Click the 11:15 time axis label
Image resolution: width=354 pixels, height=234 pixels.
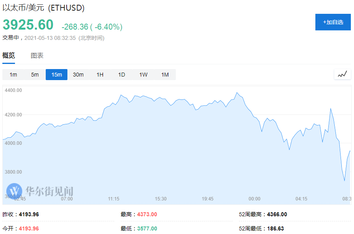(114, 198)
